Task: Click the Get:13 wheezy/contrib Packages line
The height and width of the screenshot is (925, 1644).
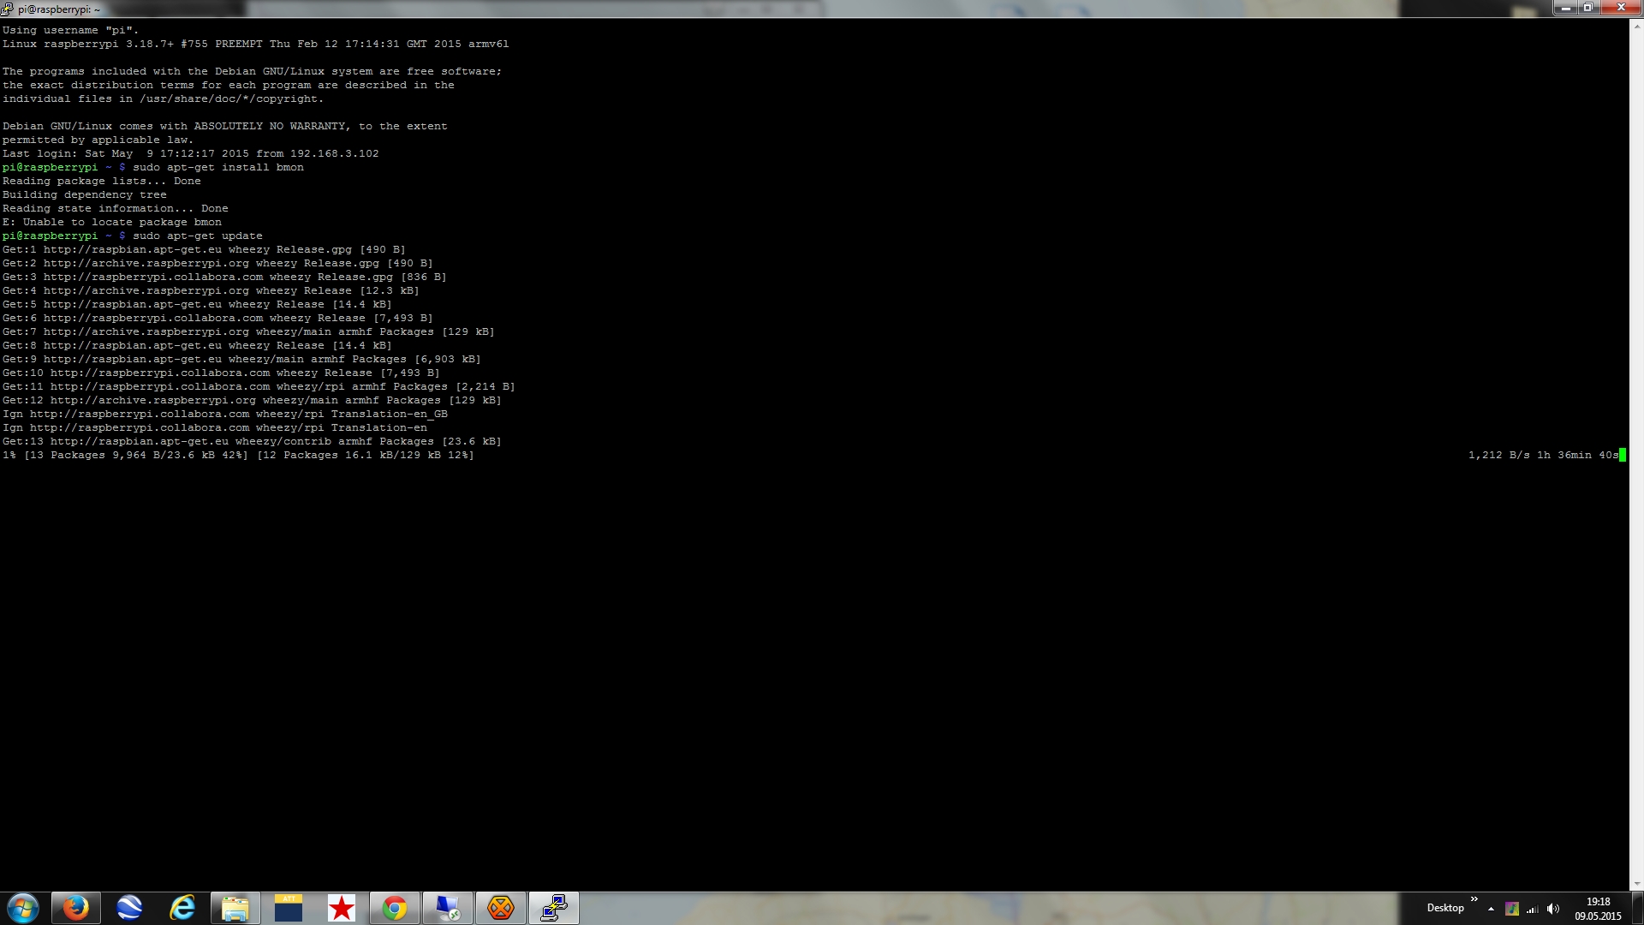Action: [x=252, y=441]
